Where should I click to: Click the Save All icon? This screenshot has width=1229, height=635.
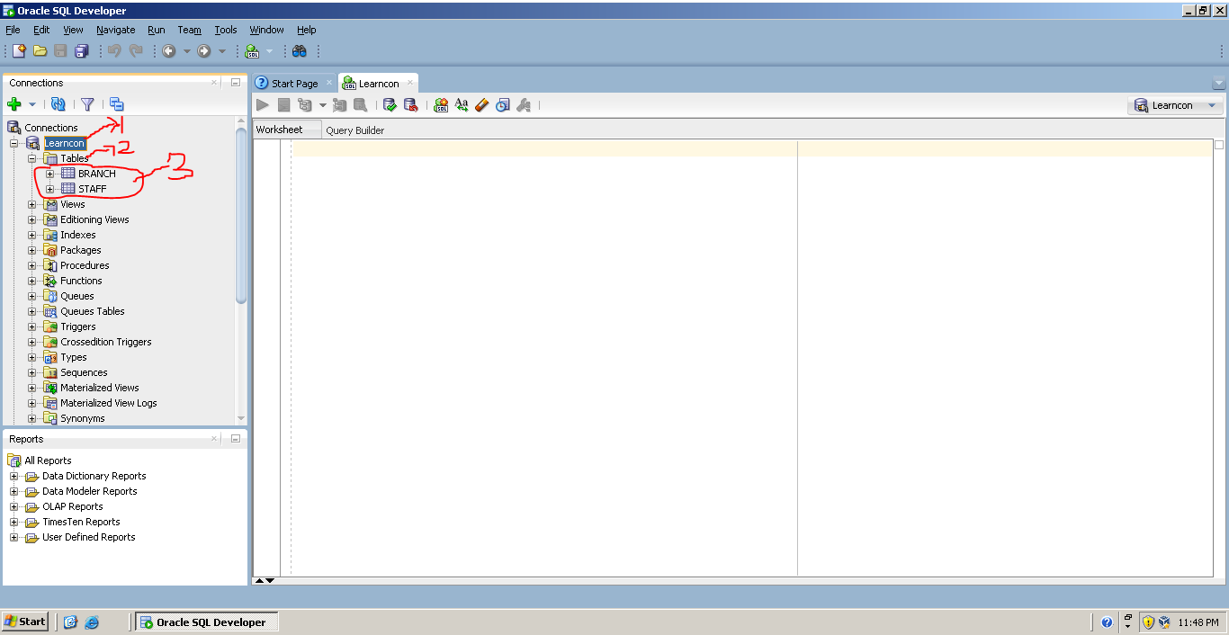[82, 51]
